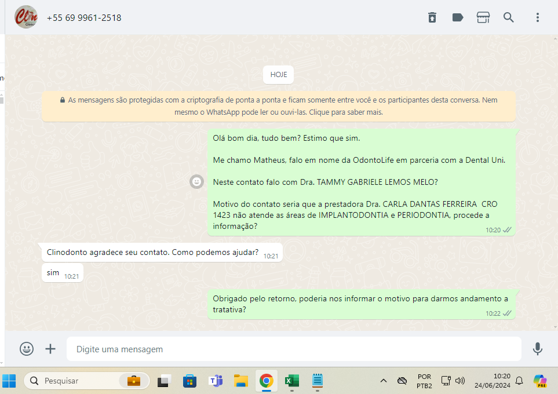Open Task View on the taskbar
The height and width of the screenshot is (394, 558).
[x=164, y=381]
